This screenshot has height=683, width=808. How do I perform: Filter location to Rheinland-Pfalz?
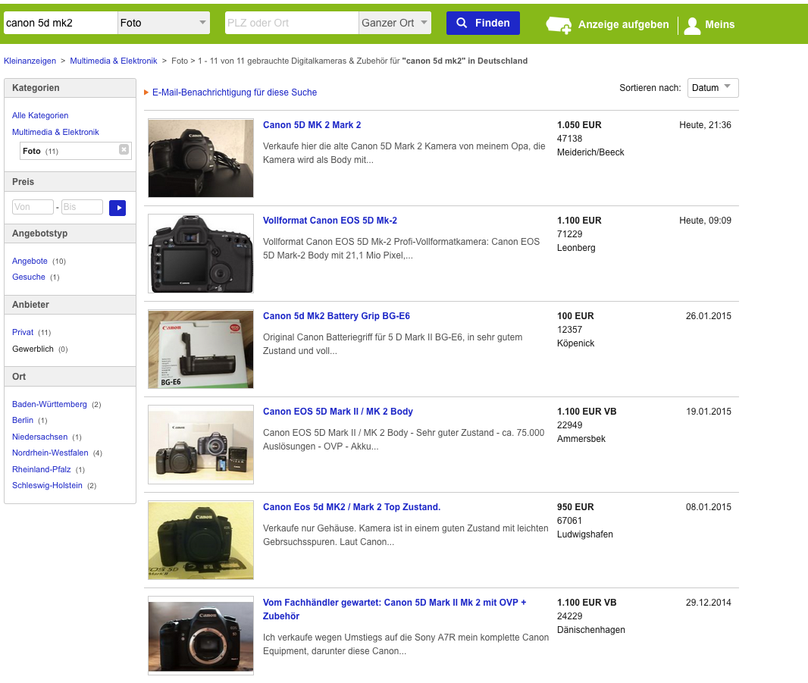42,469
